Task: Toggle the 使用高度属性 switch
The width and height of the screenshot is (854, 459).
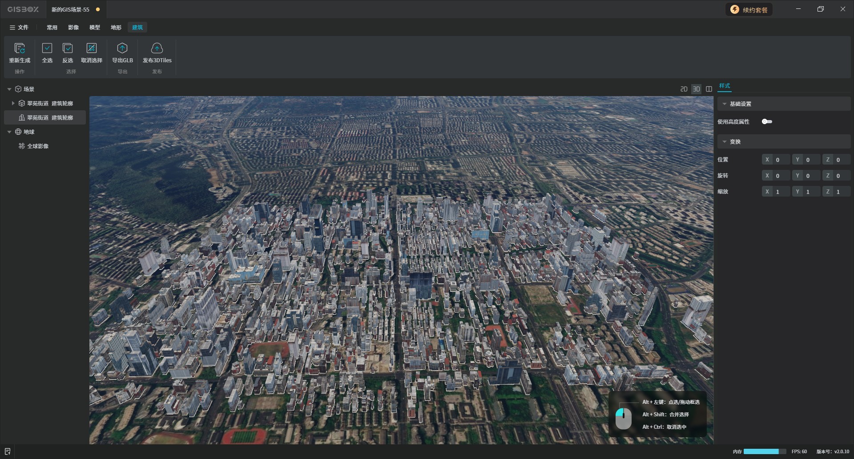Action: coord(767,121)
